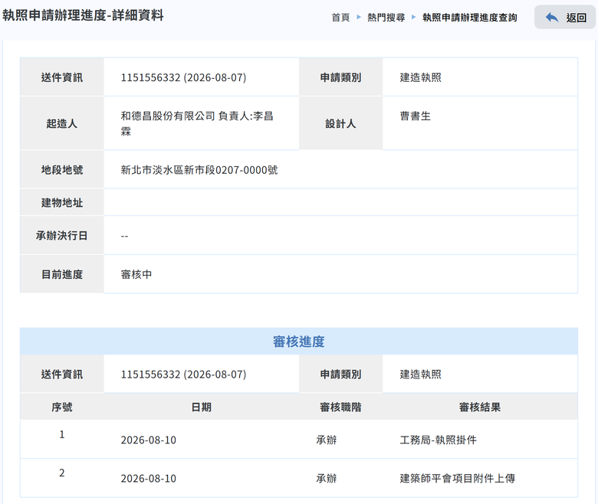The height and width of the screenshot is (504, 598).
Task: Select 建造執照 value under 審核進度
Action: tap(420, 375)
